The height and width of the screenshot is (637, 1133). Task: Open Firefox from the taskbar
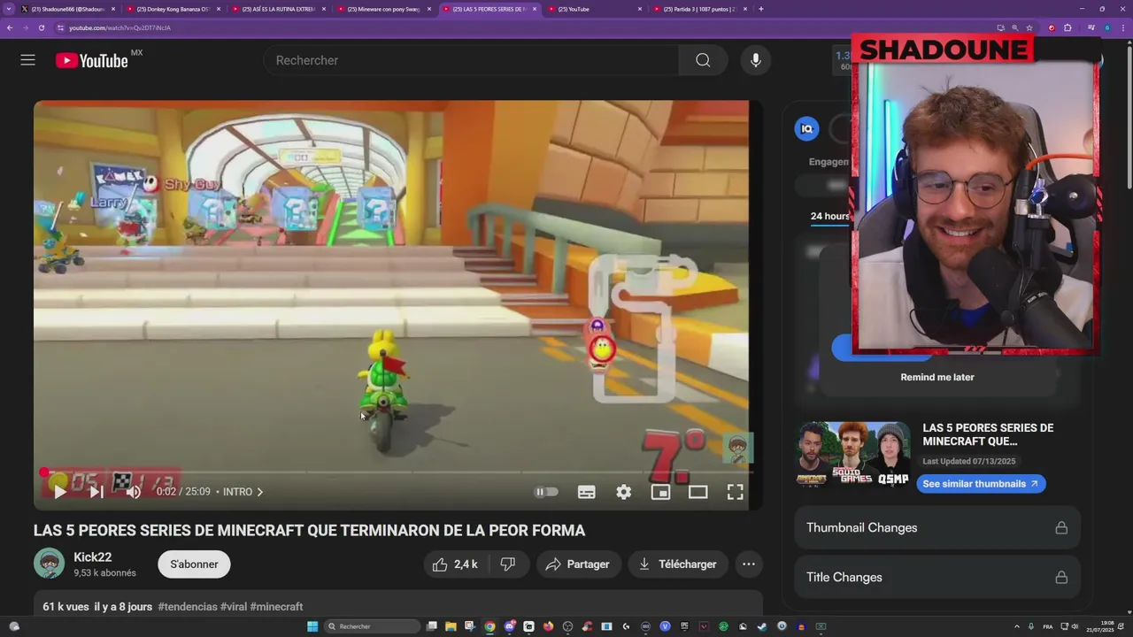(548, 626)
